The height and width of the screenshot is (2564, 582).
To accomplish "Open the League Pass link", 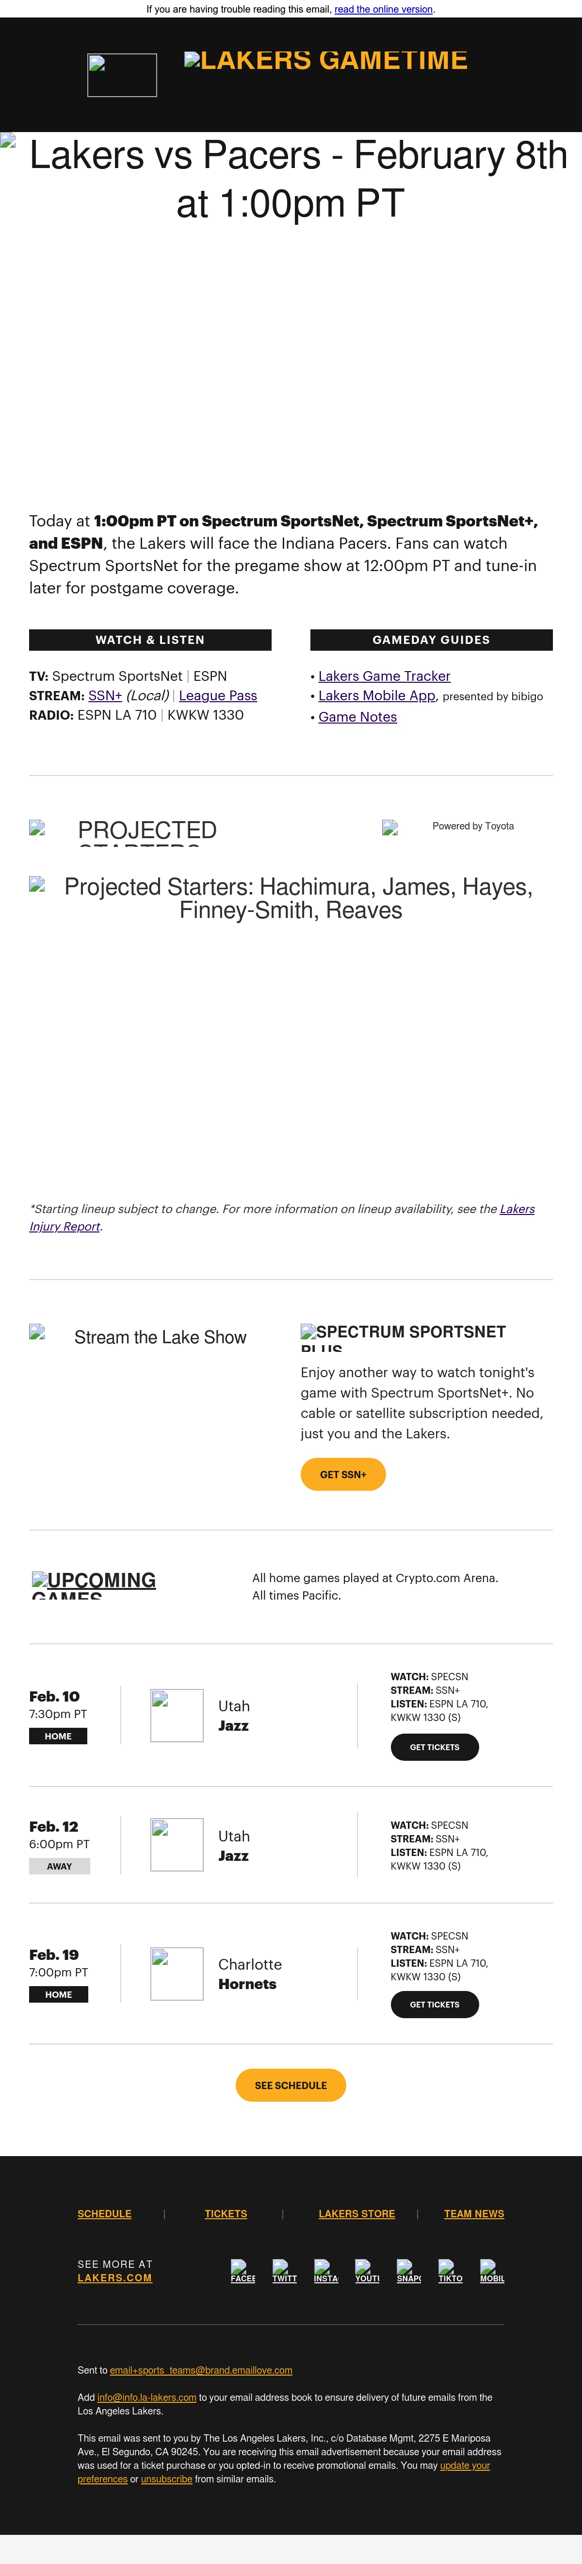I will click(218, 696).
